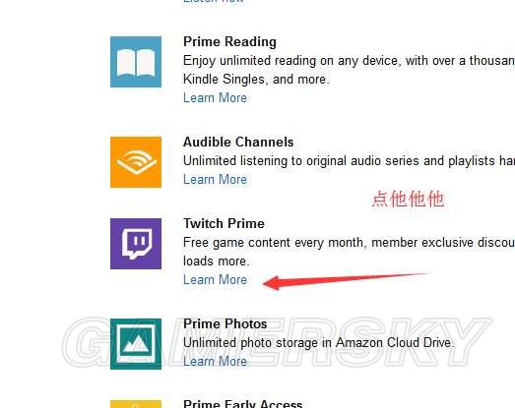Screen dimensions: 515x408
Task: Click the Prime Reading open book icon
Action: (x=136, y=62)
